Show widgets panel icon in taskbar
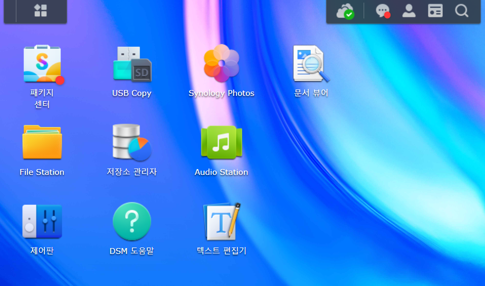This screenshot has height=286, width=485. point(435,11)
